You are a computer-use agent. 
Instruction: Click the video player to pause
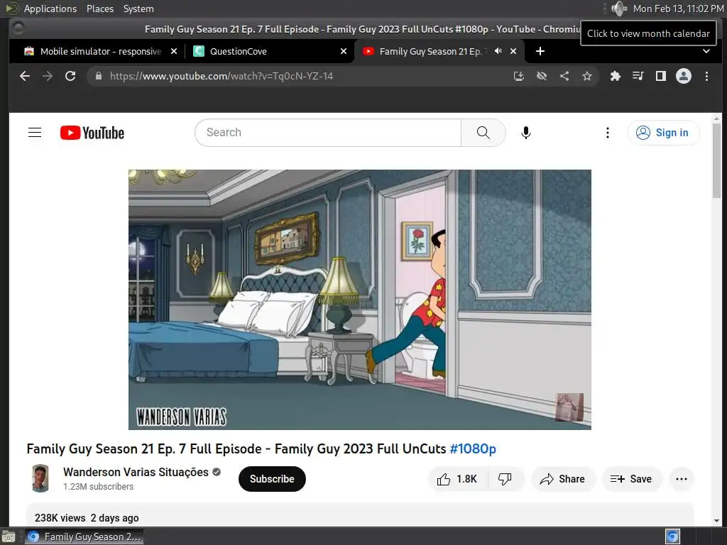(360, 299)
